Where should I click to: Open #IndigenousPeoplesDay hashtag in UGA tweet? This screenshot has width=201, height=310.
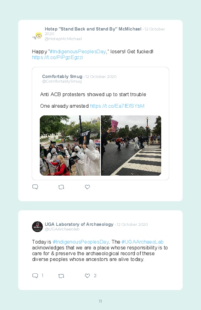tap(81, 242)
